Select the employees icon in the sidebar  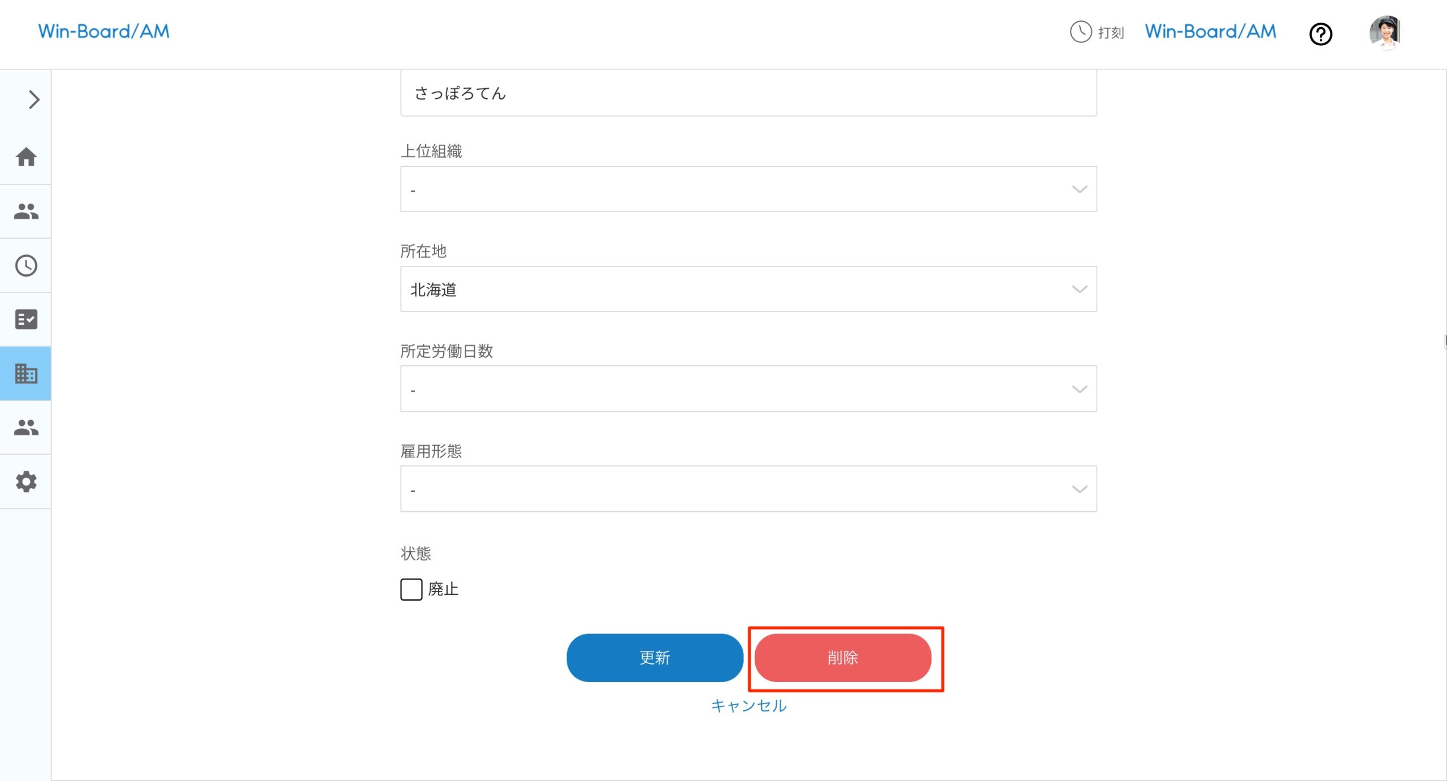click(26, 210)
